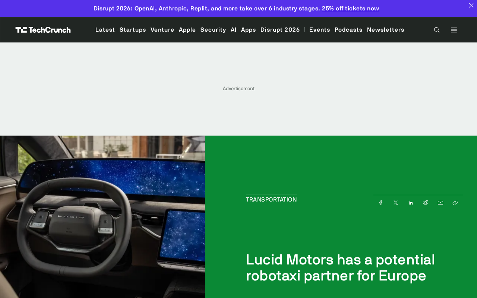
Task: Share article on Facebook
Action: pos(381,203)
